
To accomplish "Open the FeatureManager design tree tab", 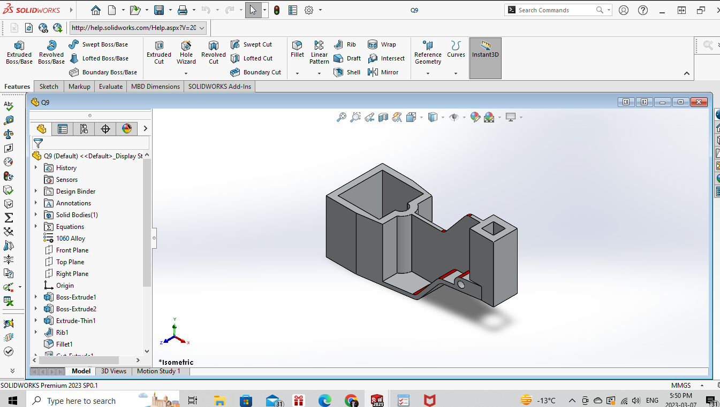I will (x=41, y=128).
